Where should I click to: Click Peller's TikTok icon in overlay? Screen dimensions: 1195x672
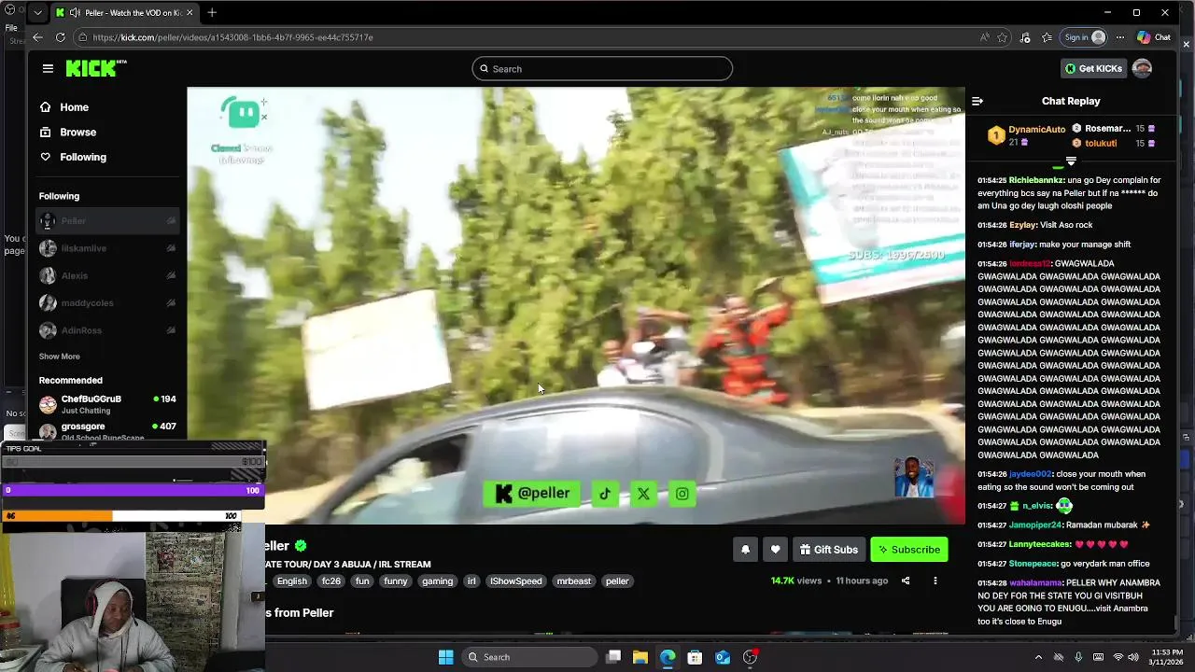click(x=605, y=495)
